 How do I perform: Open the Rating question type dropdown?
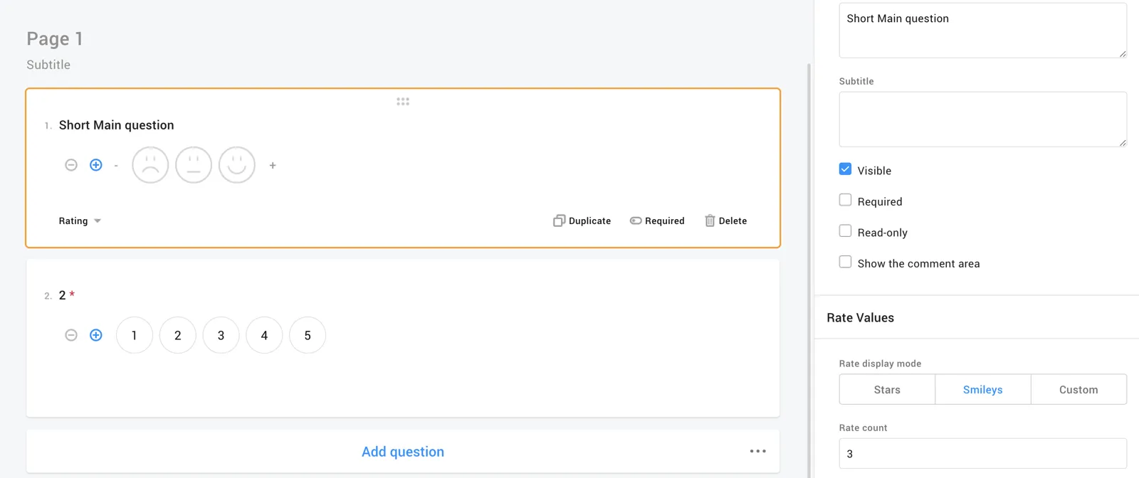[80, 221]
